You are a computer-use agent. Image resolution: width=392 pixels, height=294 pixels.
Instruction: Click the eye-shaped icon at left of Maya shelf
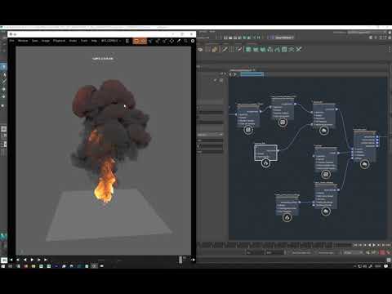click(200, 49)
